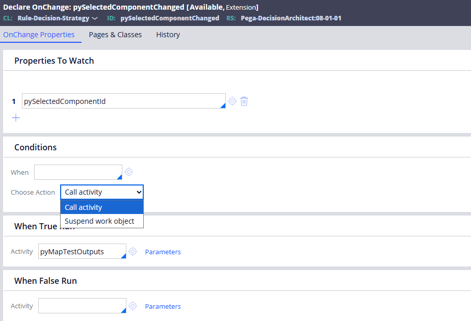
Task: Delete pySelectedComponentId row with trash icon
Action: 244,101
